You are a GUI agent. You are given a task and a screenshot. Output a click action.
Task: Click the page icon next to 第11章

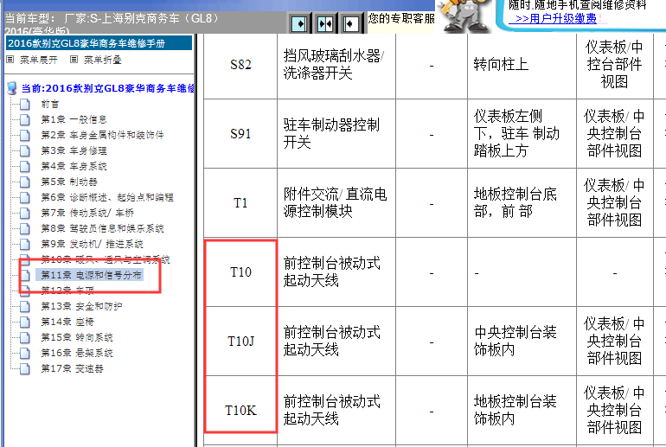coord(25,276)
